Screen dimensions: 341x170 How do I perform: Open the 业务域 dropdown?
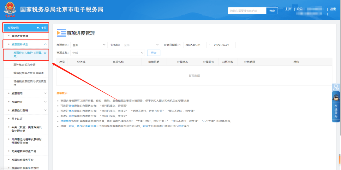(x=141, y=45)
